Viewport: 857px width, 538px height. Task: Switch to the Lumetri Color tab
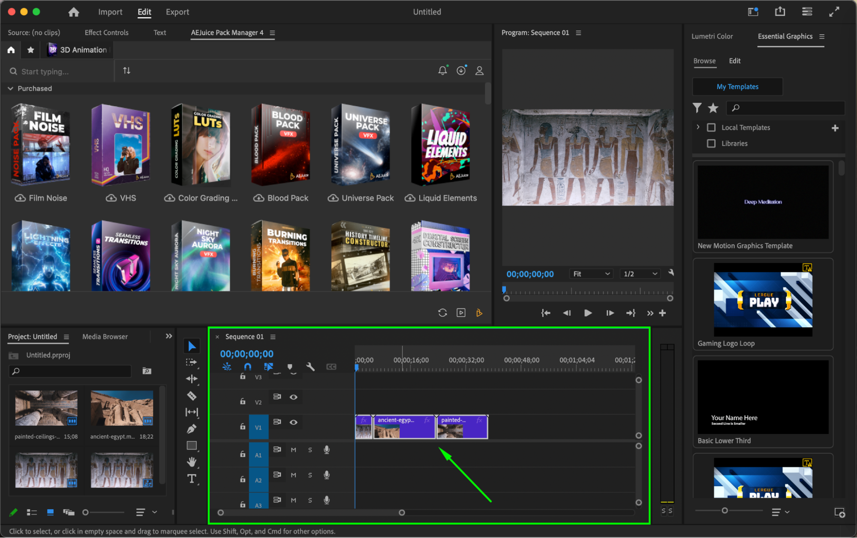pyautogui.click(x=712, y=36)
